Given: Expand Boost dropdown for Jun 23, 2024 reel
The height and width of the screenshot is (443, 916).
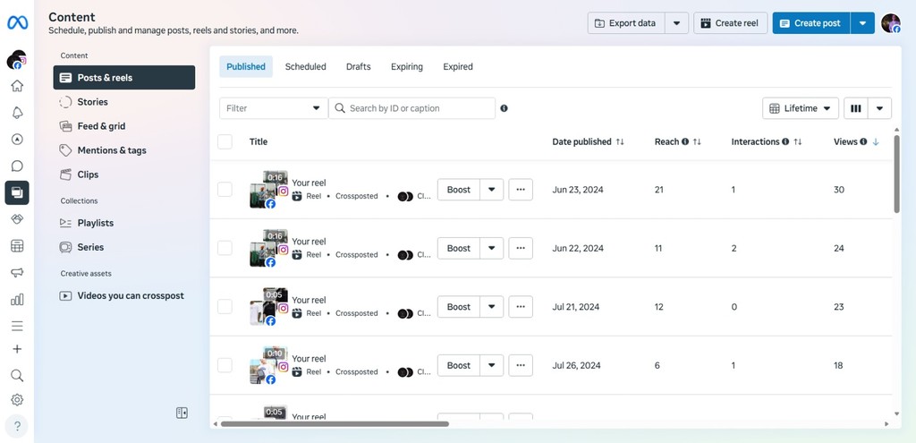Looking at the screenshot, I should (492, 190).
